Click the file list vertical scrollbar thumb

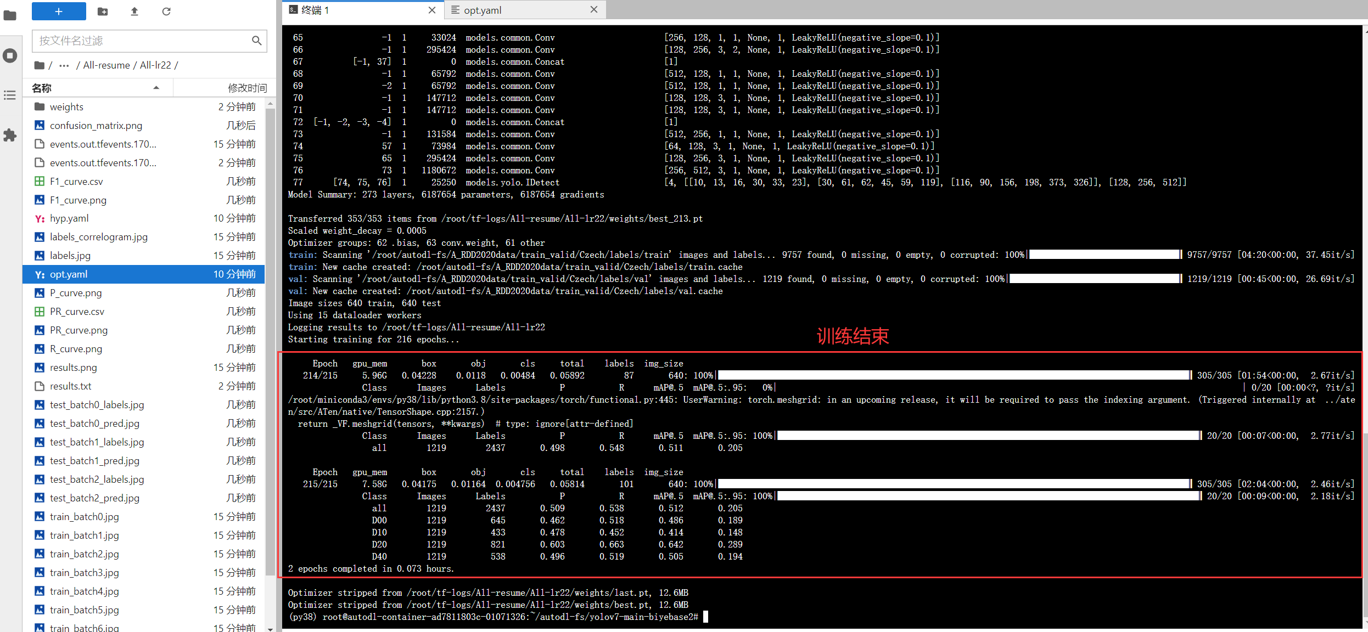pyautogui.click(x=270, y=341)
